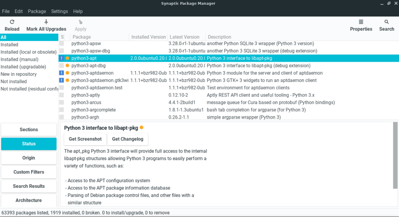The height and width of the screenshot is (217, 399).
Task: Open the Package menu
Action: click(37, 11)
